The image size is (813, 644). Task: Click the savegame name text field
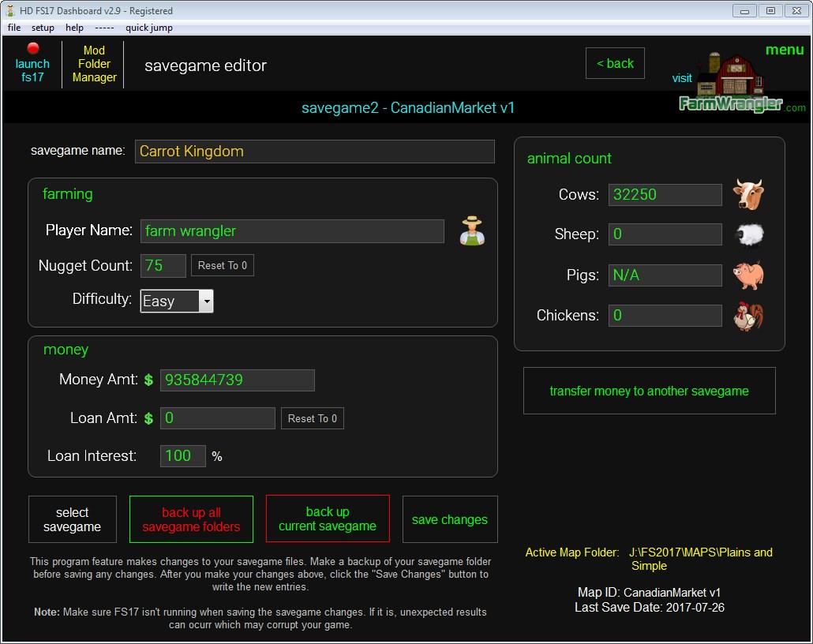coord(314,152)
